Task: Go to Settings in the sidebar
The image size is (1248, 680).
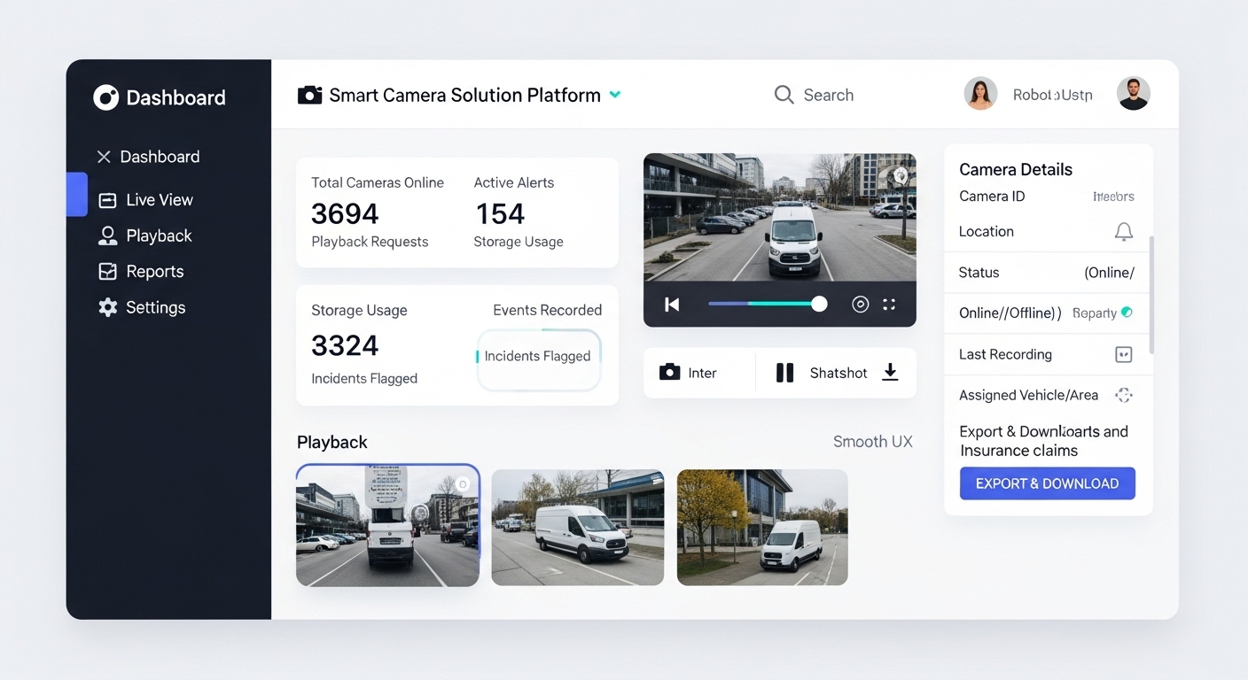Action: 155,308
